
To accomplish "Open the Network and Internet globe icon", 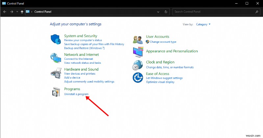I will (x=56, y=58).
